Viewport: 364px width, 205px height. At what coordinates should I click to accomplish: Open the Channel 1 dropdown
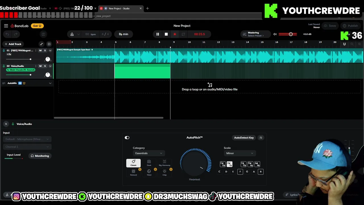(x=27, y=147)
